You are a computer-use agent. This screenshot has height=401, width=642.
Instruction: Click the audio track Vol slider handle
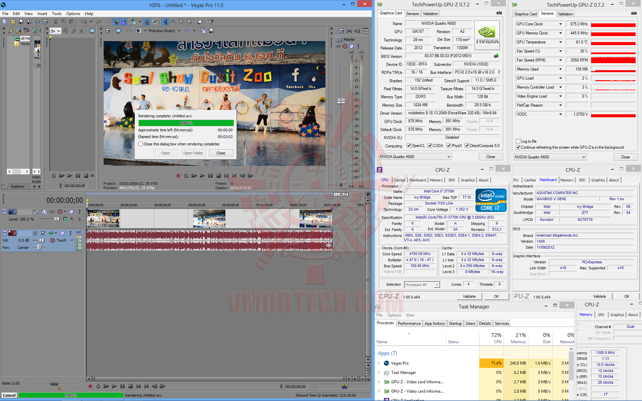[41, 240]
